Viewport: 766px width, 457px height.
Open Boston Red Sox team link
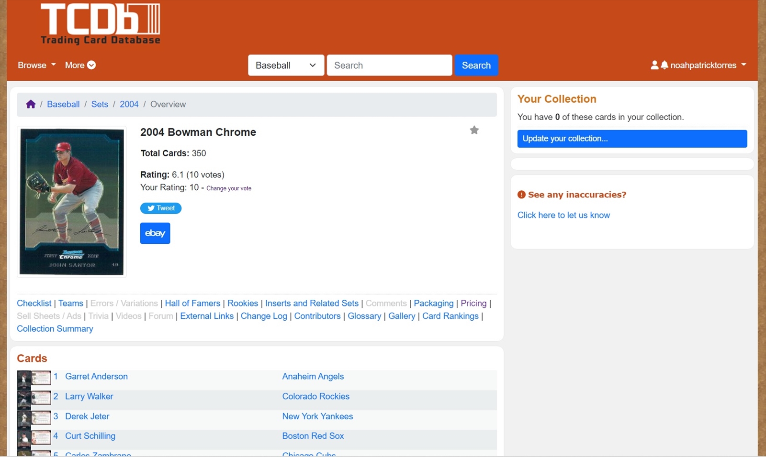313,436
